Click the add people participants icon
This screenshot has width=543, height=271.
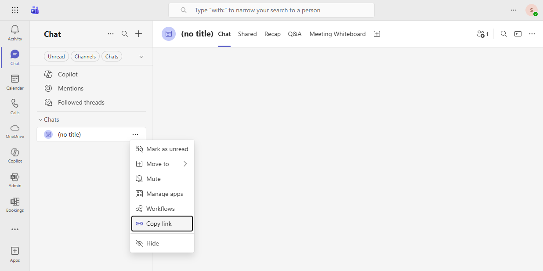click(x=482, y=34)
